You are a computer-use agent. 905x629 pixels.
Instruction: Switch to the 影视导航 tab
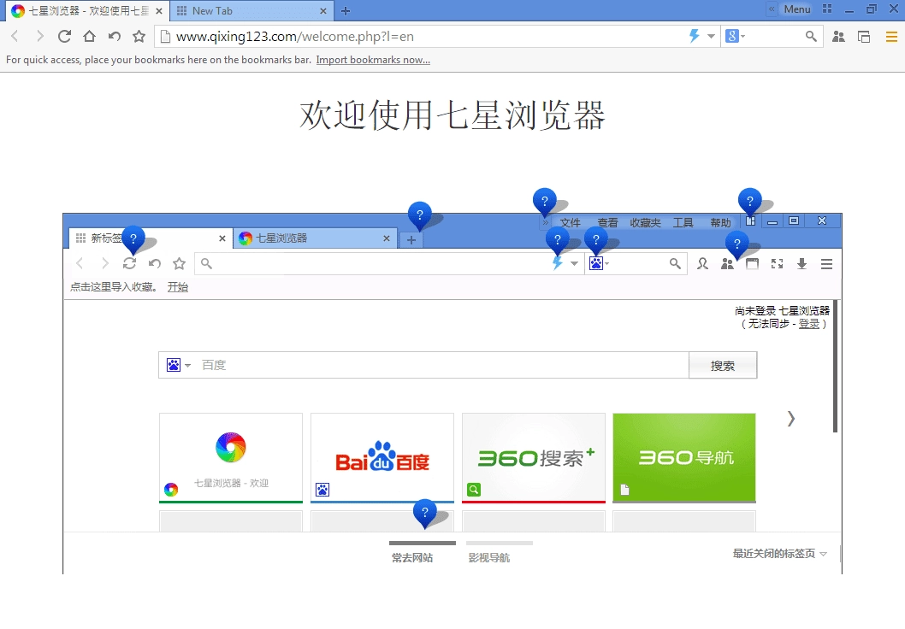pyautogui.click(x=489, y=557)
